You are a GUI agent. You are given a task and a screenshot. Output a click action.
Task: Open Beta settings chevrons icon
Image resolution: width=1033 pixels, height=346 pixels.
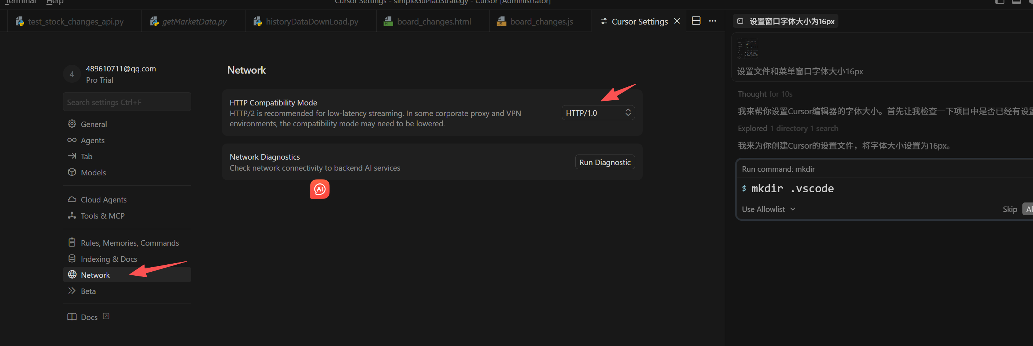click(x=72, y=290)
